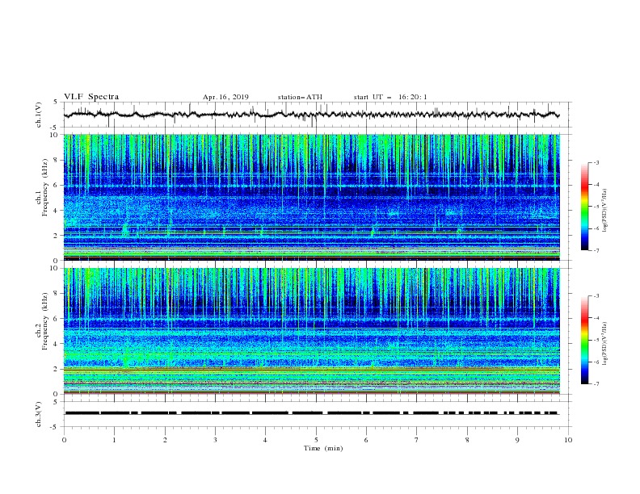
Task: Click time axis tick label "1"
Action: pyautogui.click(x=114, y=440)
